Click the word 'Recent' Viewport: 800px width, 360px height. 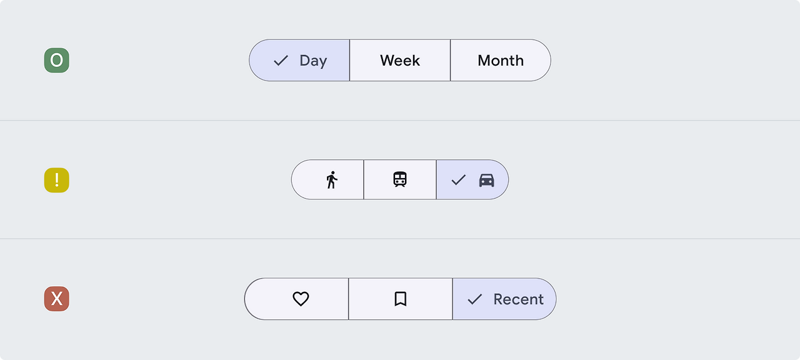(518, 299)
